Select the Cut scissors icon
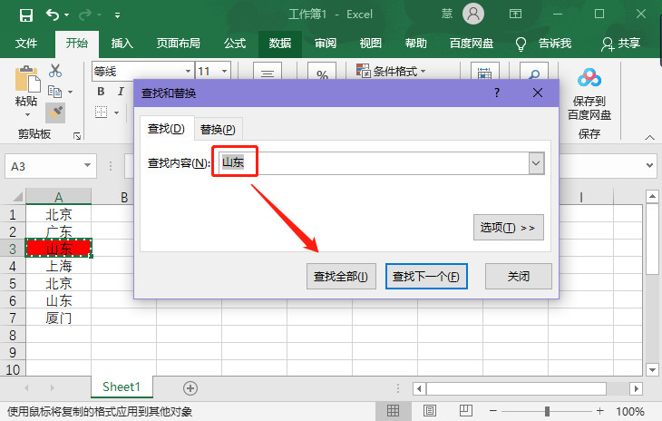Screen dimensions: 662x421 tap(55, 71)
